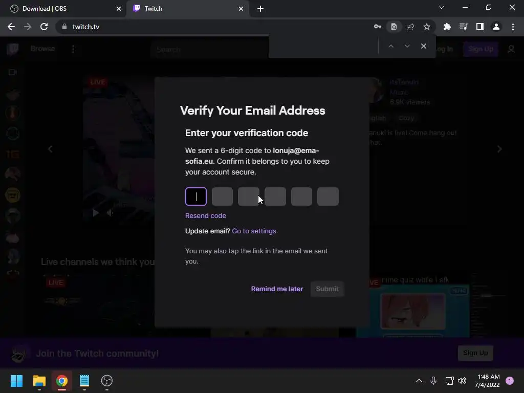Open the Go to settings link
The height and width of the screenshot is (393, 524).
click(254, 231)
